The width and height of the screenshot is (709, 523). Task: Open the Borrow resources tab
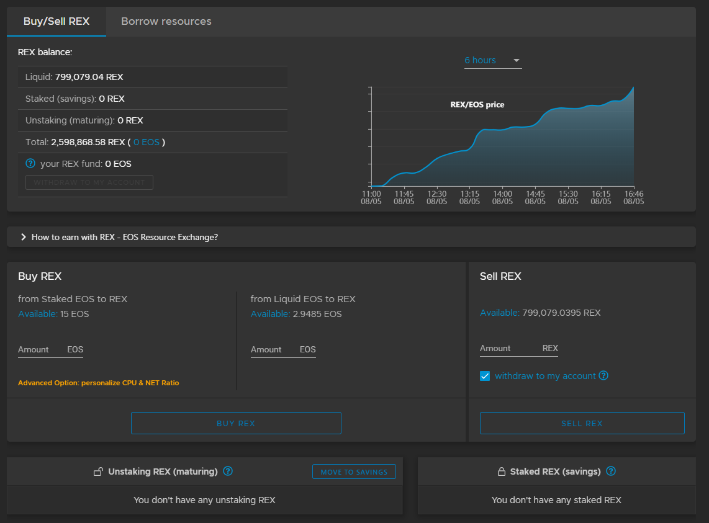tap(166, 21)
